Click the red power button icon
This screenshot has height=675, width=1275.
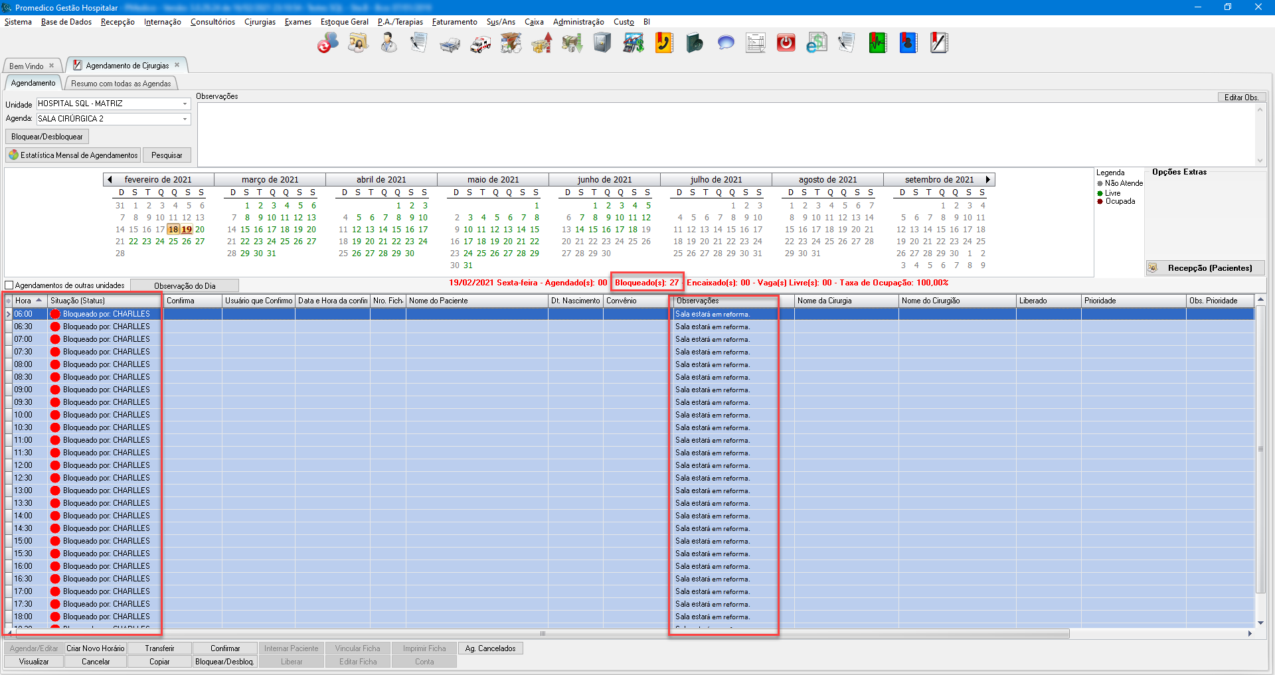(x=786, y=43)
